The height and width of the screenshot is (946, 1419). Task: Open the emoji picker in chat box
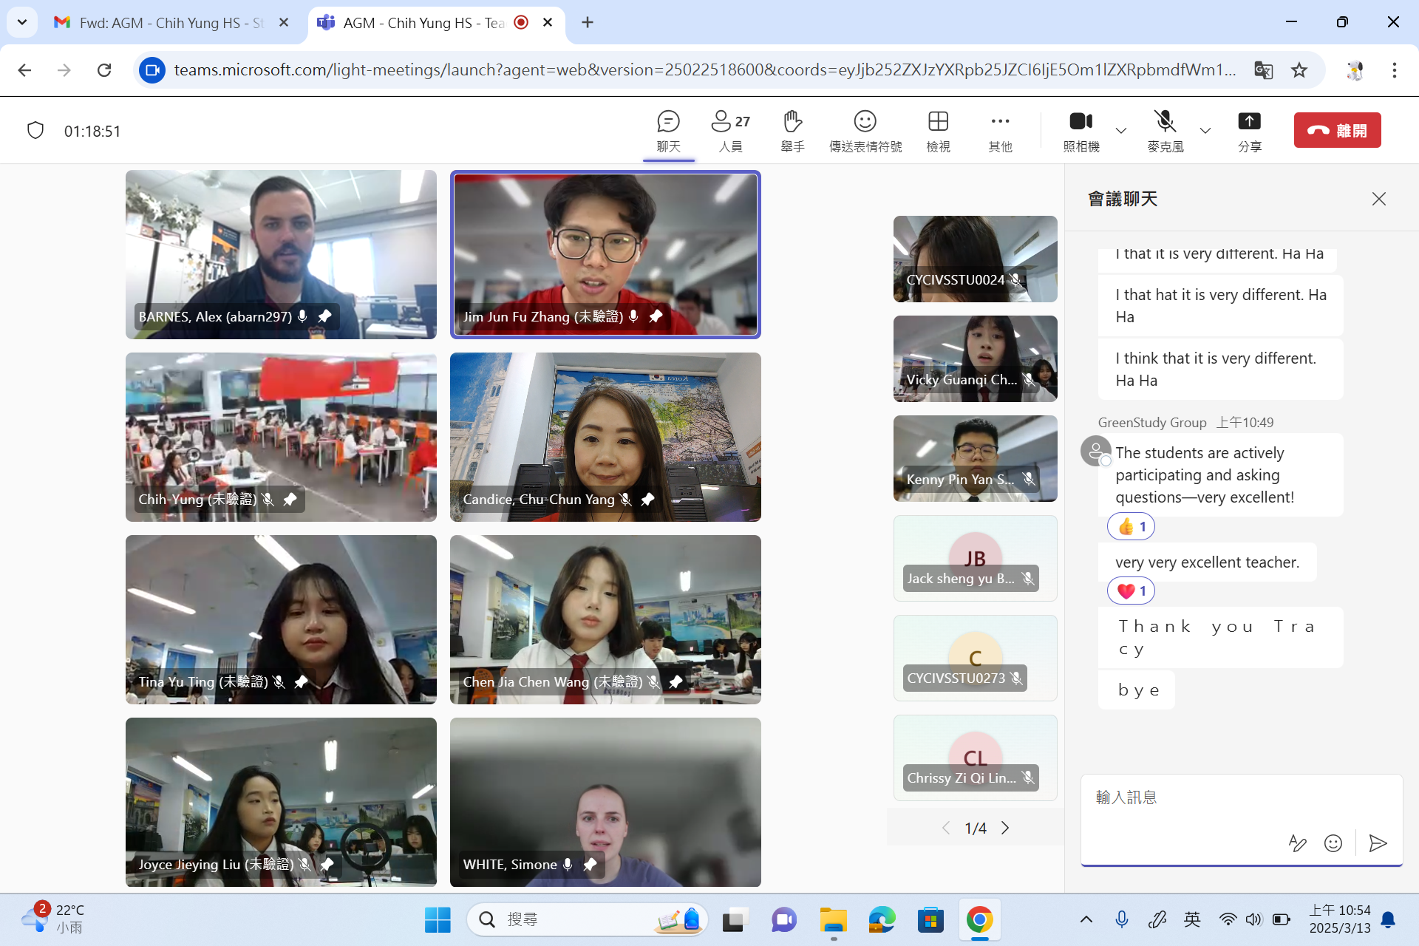pos(1333,843)
